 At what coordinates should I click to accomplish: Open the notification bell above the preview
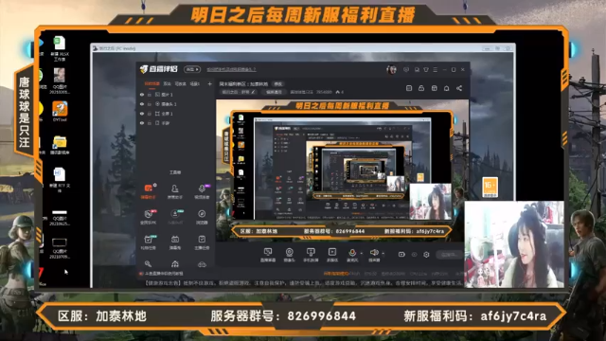point(446,88)
